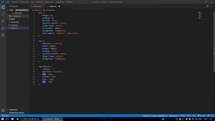Click .box:before in the breadcrumb
The height and width of the screenshot is (121, 215).
click(x=50, y=10)
